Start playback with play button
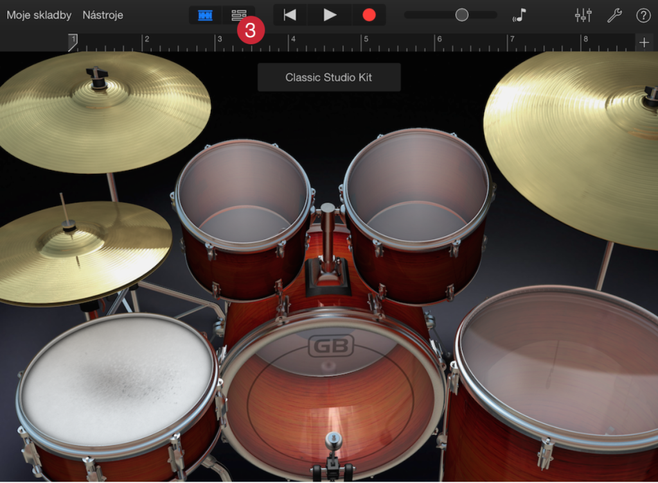This screenshot has width=658, height=483. (330, 15)
